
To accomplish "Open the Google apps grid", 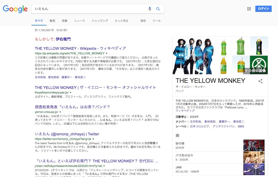I will (x=249, y=9).
